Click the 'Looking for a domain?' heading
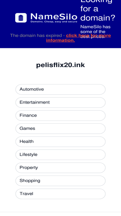Image resolution: width=121 pixels, height=216 pixels. coord(98,10)
